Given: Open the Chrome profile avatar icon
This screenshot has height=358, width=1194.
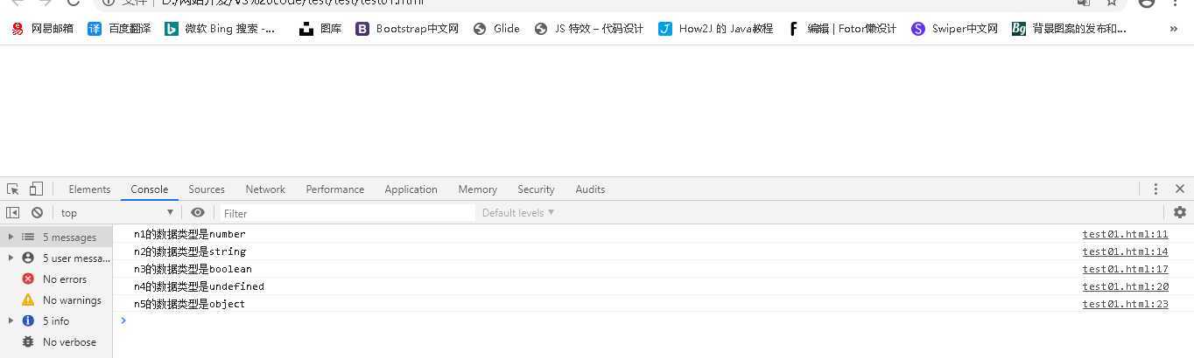Looking at the screenshot, I should [1147, 3].
